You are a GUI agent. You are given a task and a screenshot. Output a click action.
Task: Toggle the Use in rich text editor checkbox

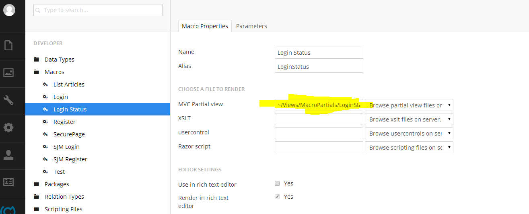pyautogui.click(x=277, y=183)
